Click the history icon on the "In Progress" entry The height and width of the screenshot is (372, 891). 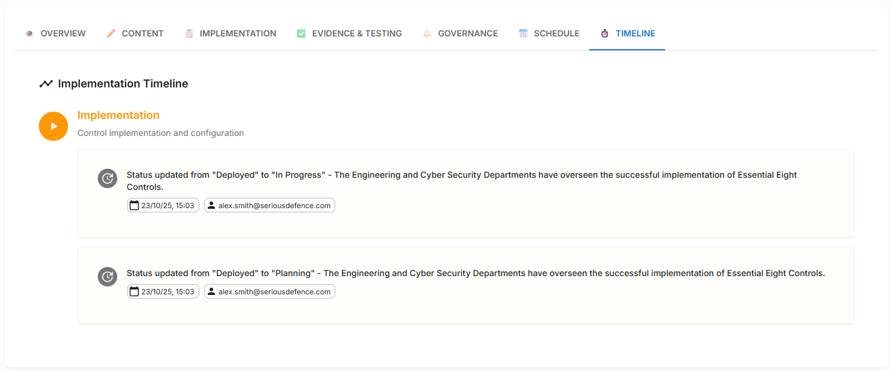pyautogui.click(x=108, y=178)
